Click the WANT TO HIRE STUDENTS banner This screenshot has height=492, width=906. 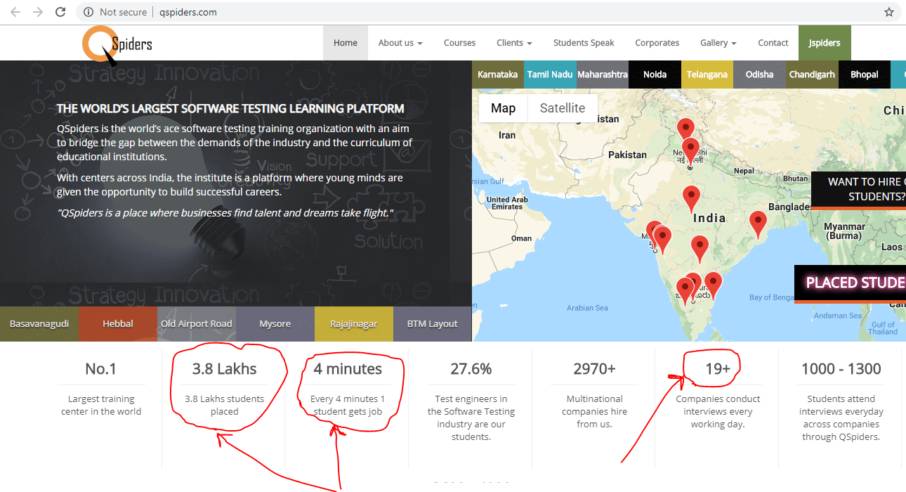coord(858,190)
